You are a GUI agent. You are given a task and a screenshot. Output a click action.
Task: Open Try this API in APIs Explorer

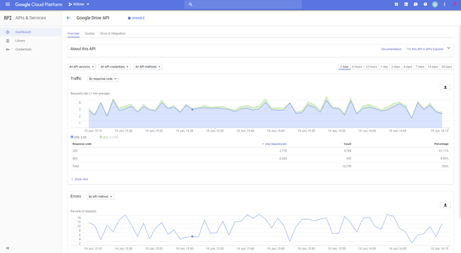(x=425, y=49)
